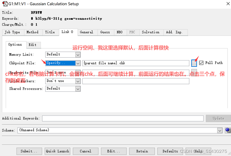This screenshot has height=156, width=231.
Task: Open the Memory Limit dropdown
Action: [x=77, y=54]
